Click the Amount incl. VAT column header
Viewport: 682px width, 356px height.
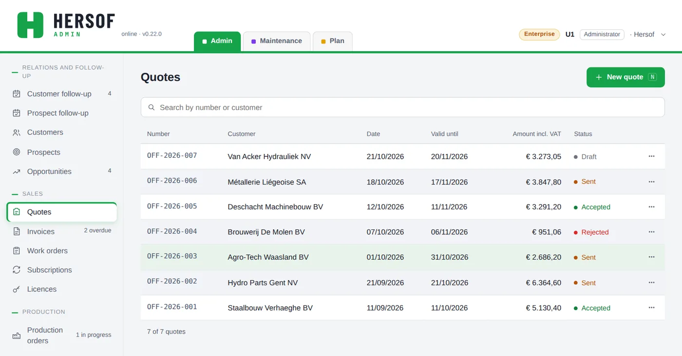[x=537, y=134]
